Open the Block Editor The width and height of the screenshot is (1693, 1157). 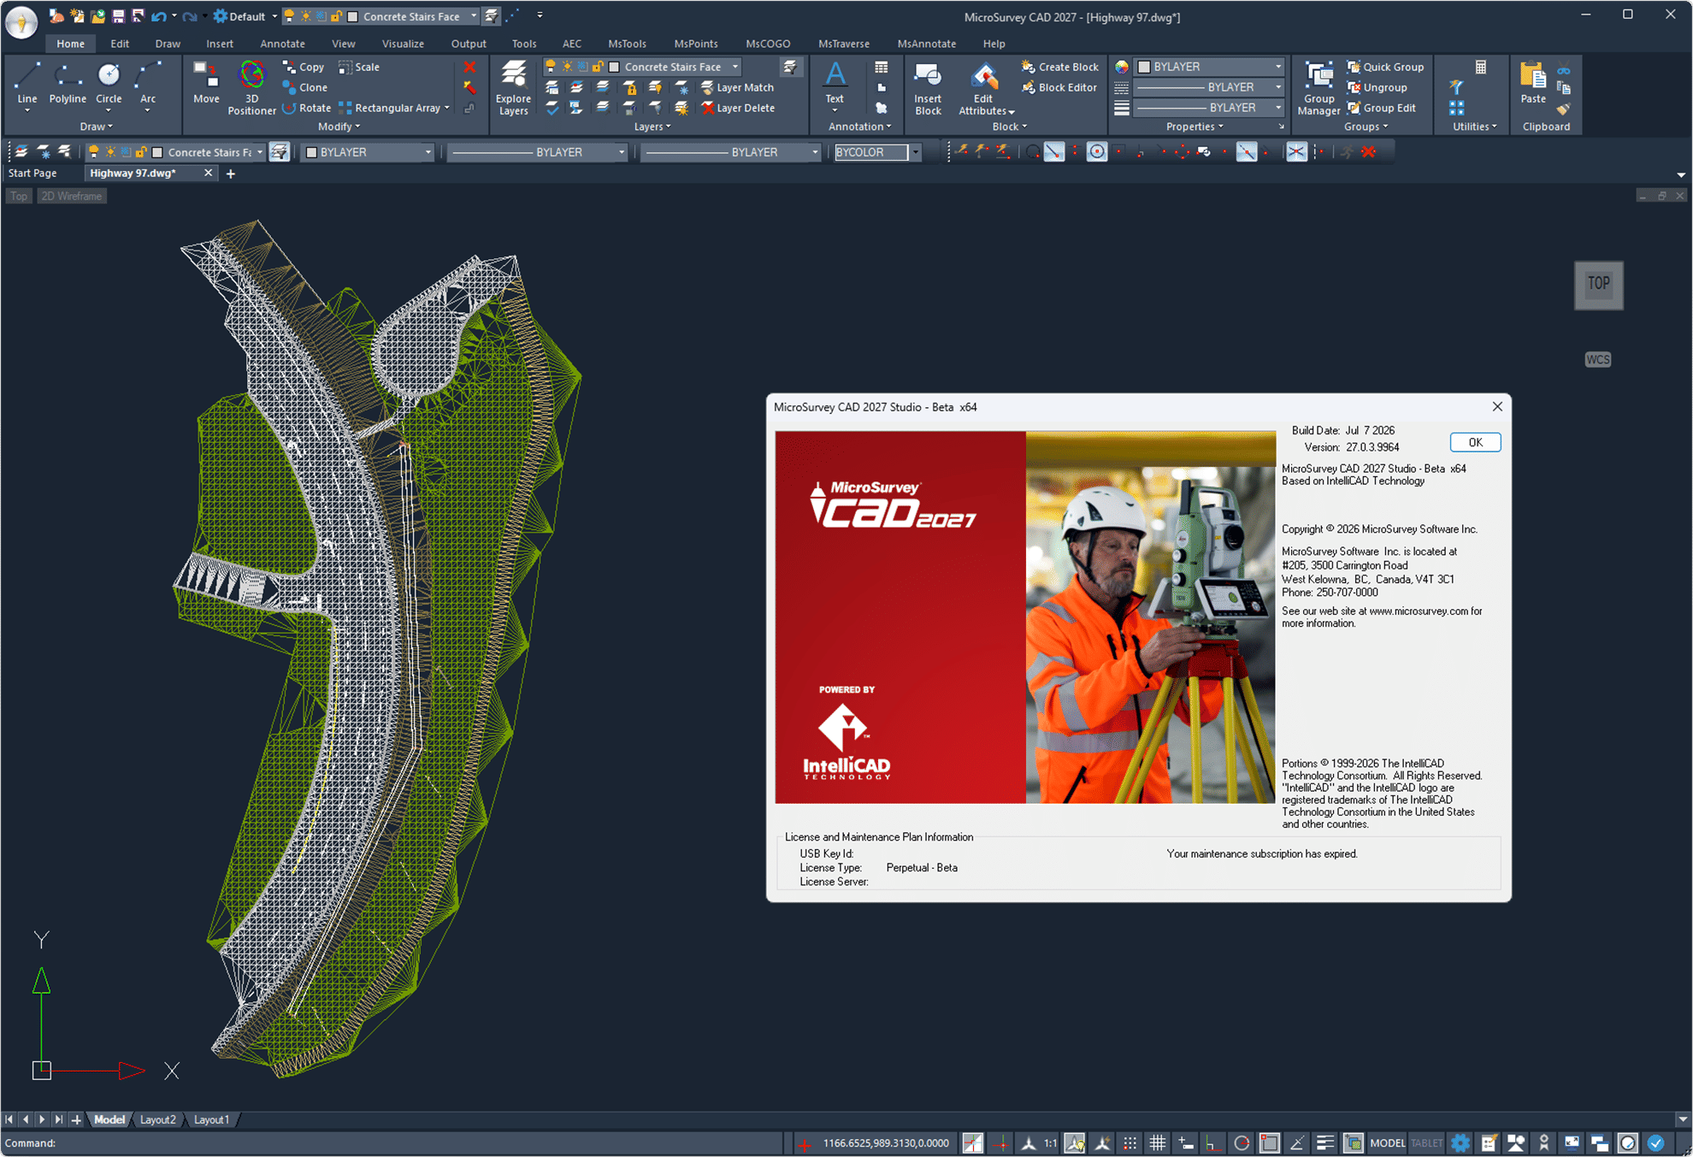tap(1059, 87)
